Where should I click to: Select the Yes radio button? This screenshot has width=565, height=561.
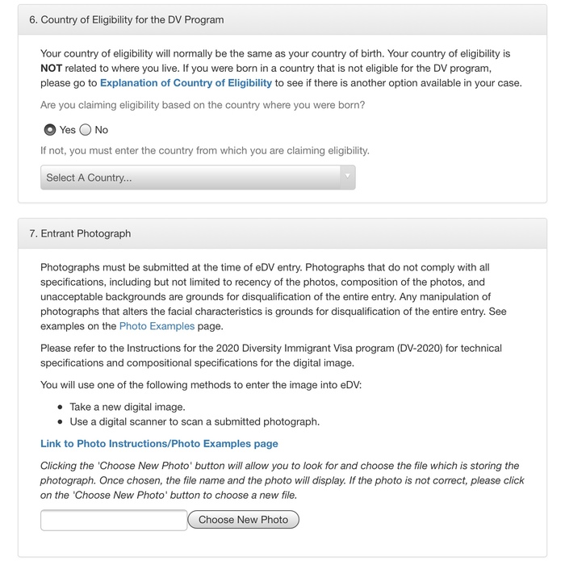(50, 130)
